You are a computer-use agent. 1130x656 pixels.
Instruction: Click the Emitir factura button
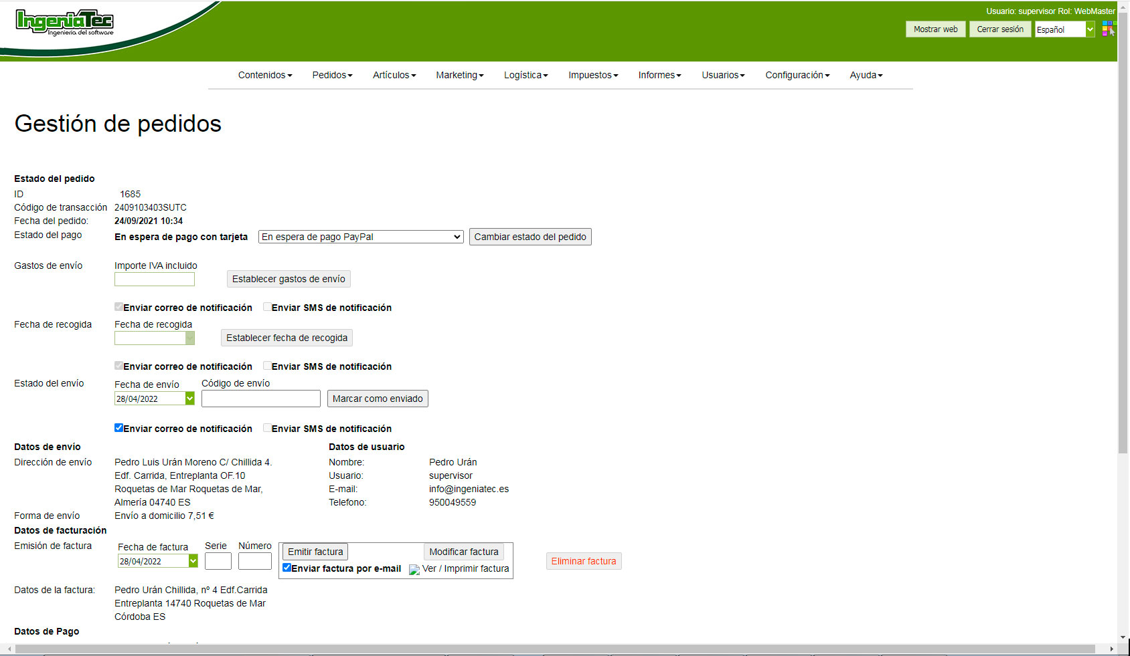(315, 552)
